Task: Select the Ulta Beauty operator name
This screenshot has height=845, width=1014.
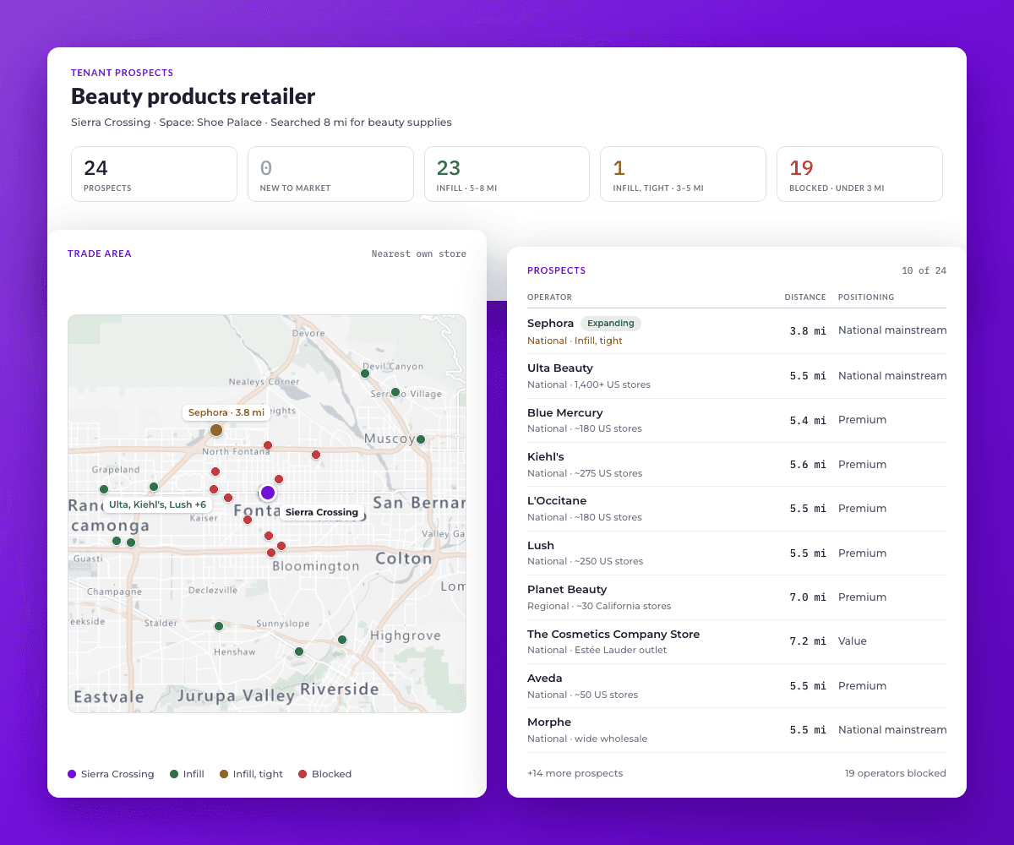Action: (560, 368)
